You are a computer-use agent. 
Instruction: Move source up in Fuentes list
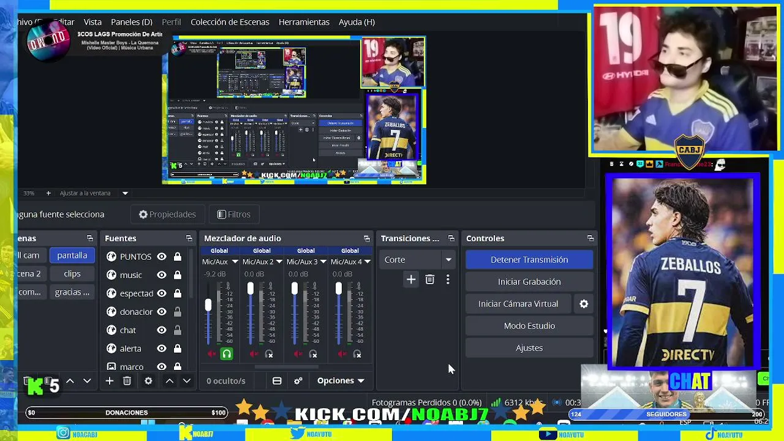point(170,381)
